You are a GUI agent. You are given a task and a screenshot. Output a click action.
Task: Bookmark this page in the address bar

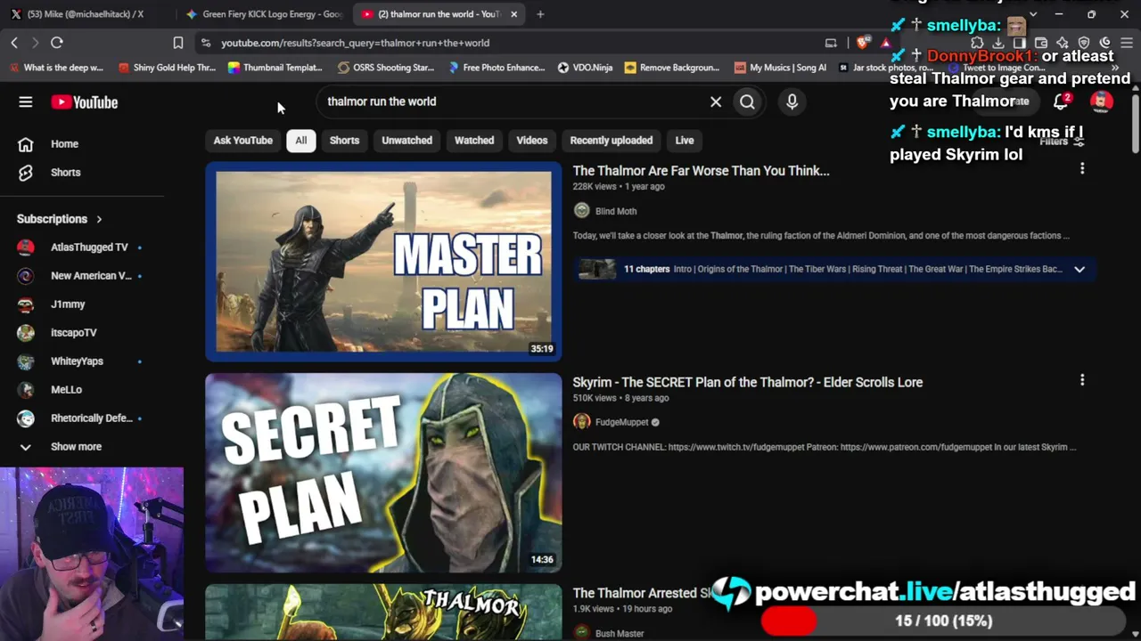tap(178, 43)
